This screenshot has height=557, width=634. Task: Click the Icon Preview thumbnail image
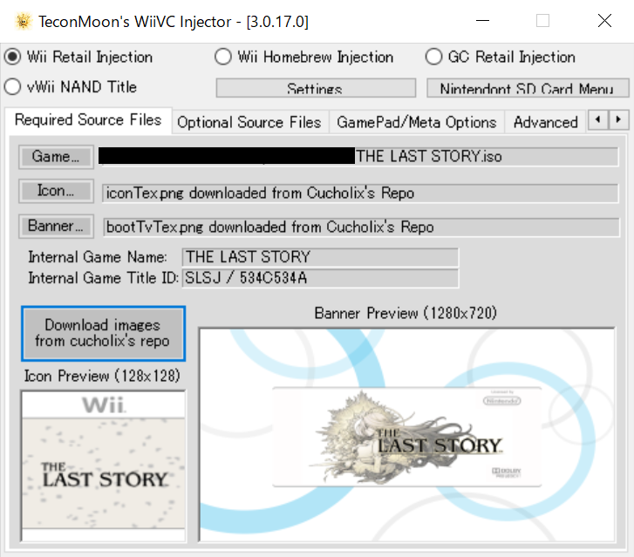pos(103,465)
